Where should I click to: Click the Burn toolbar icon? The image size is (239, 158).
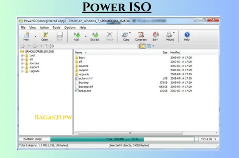tap(155, 36)
